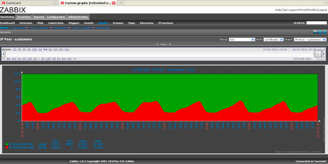
Task: Open the Reports main tab
Action: [x=39, y=17]
